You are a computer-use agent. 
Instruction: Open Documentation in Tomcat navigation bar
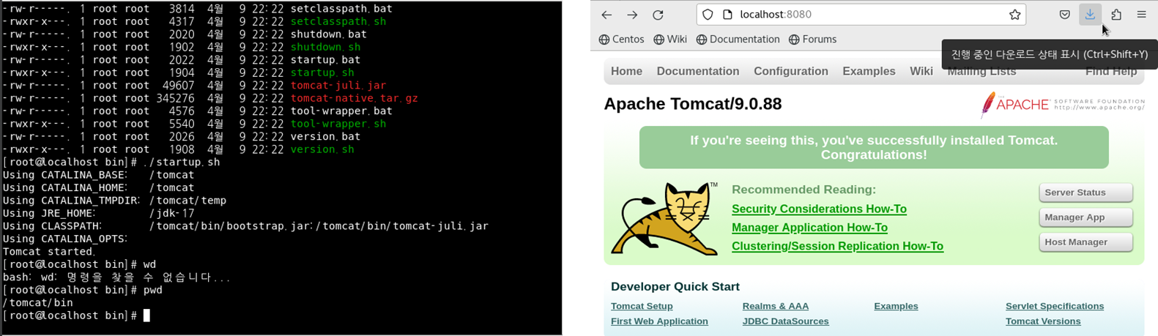coord(698,71)
